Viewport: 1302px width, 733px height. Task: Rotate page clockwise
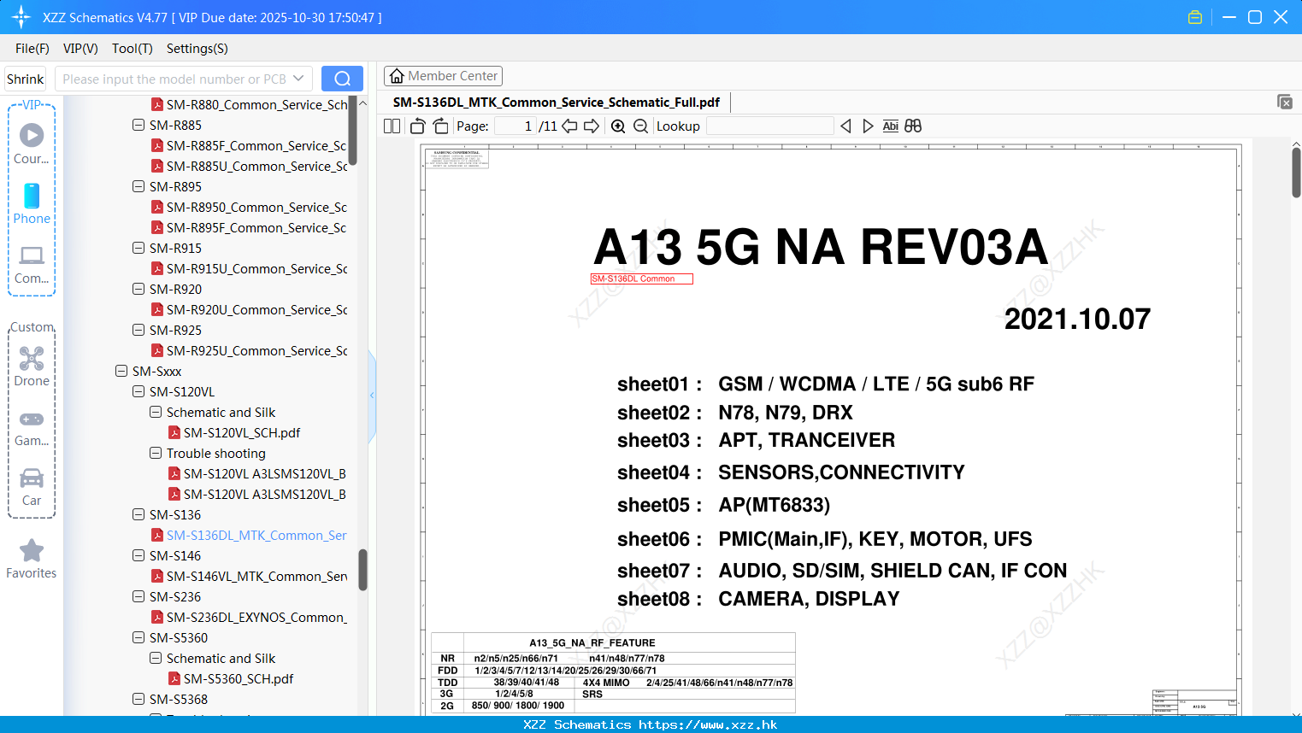pos(441,126)
